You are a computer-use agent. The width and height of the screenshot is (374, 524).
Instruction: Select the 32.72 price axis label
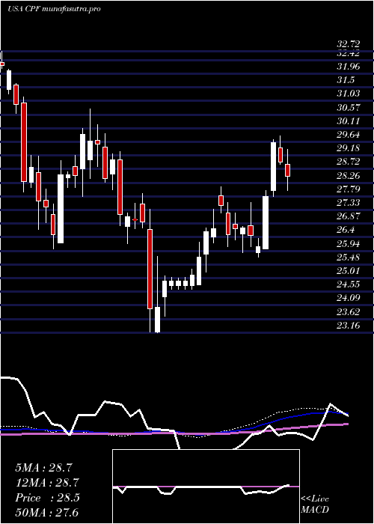(x=349, y=44)
